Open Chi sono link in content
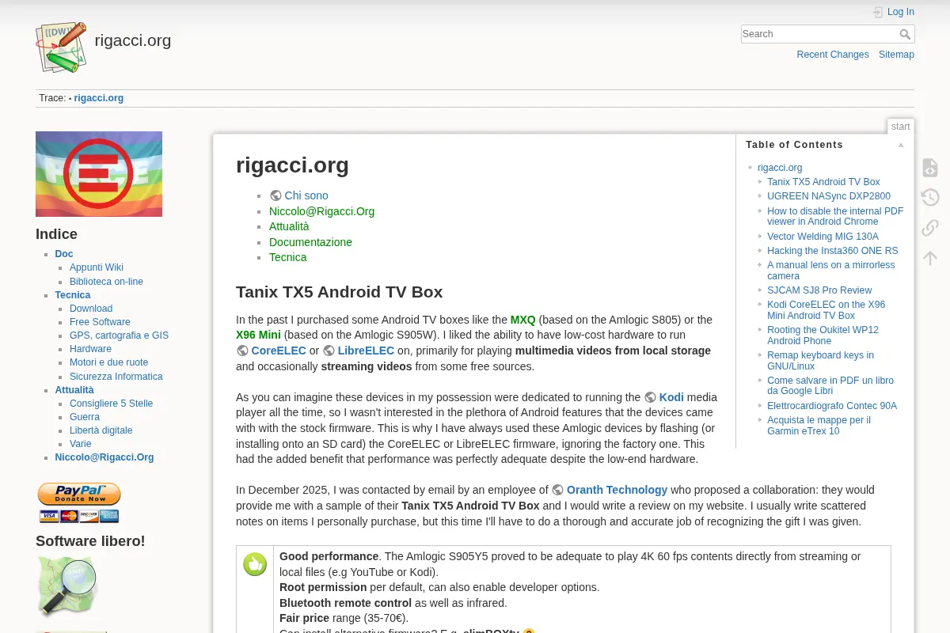The width and height of the screenshot is (950, 633). pyautogui.click(x=306, y=195)
